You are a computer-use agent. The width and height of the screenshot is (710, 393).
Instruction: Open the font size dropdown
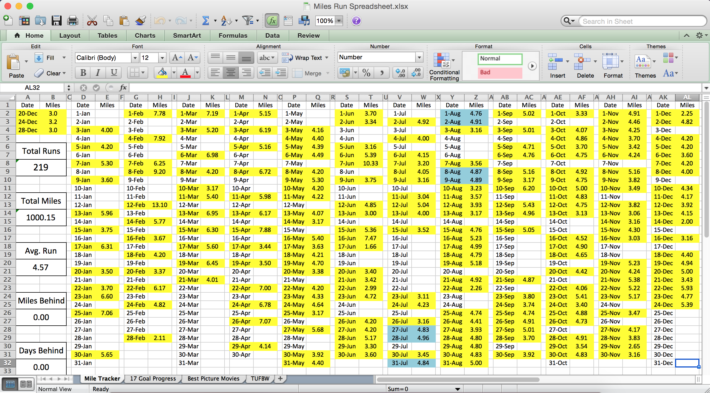162,58
